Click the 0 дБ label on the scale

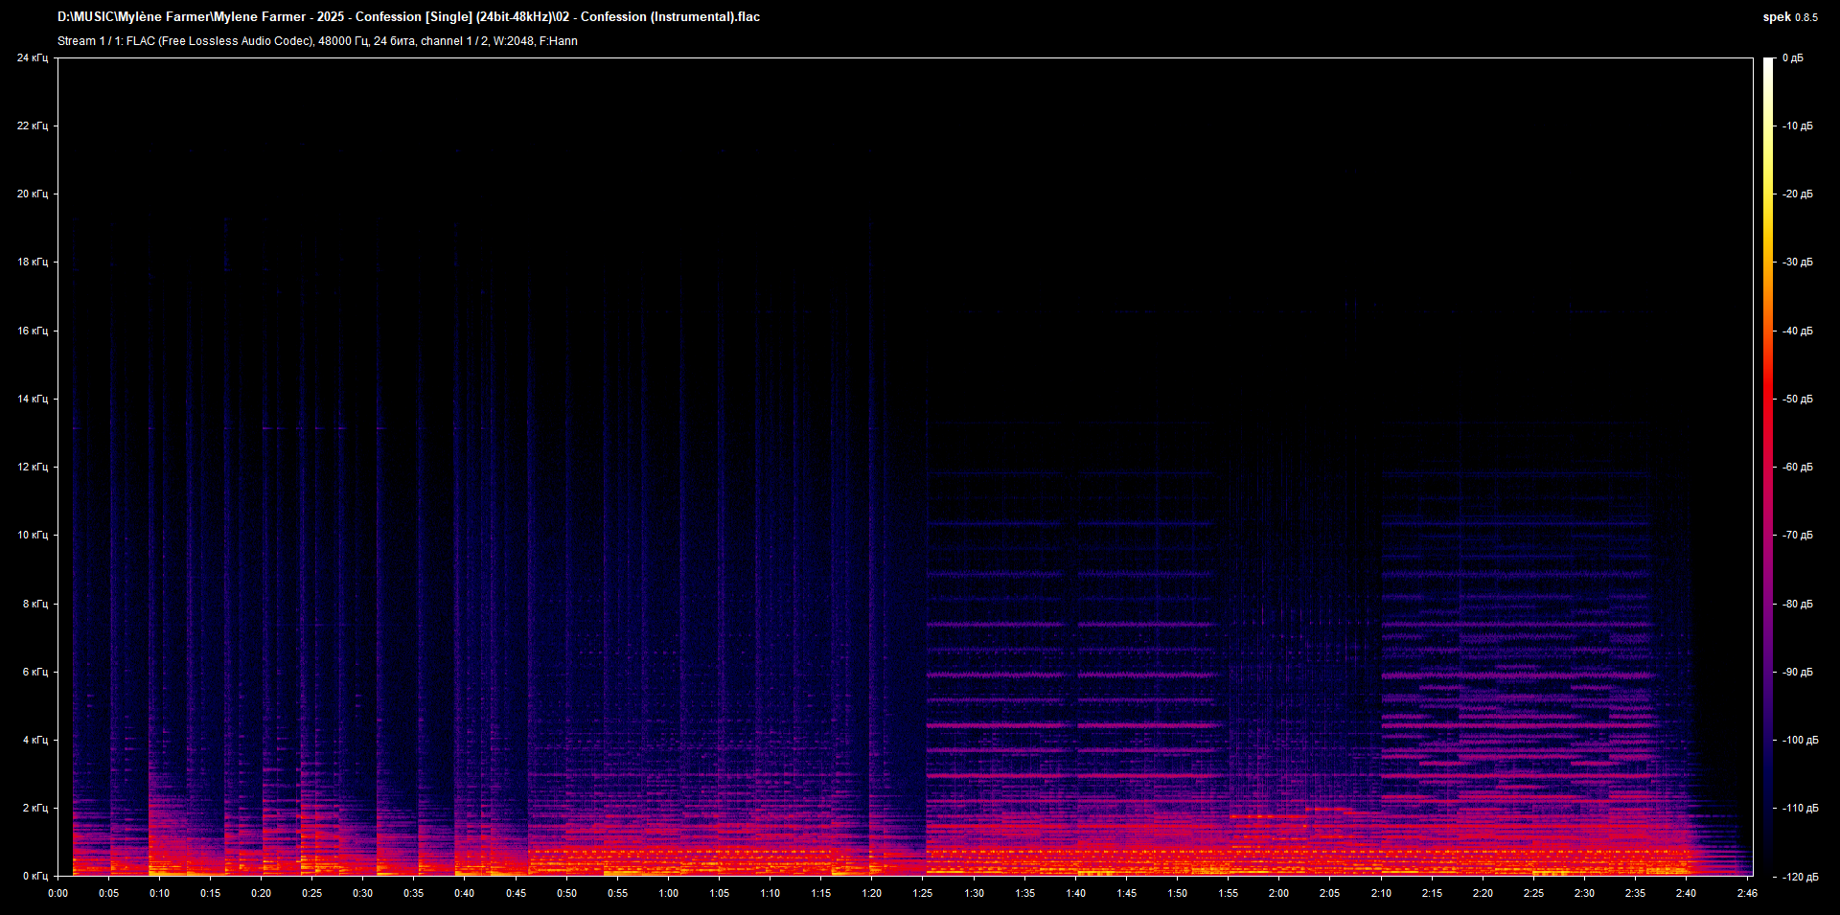pyautogui.click(x=1793, y=57)
